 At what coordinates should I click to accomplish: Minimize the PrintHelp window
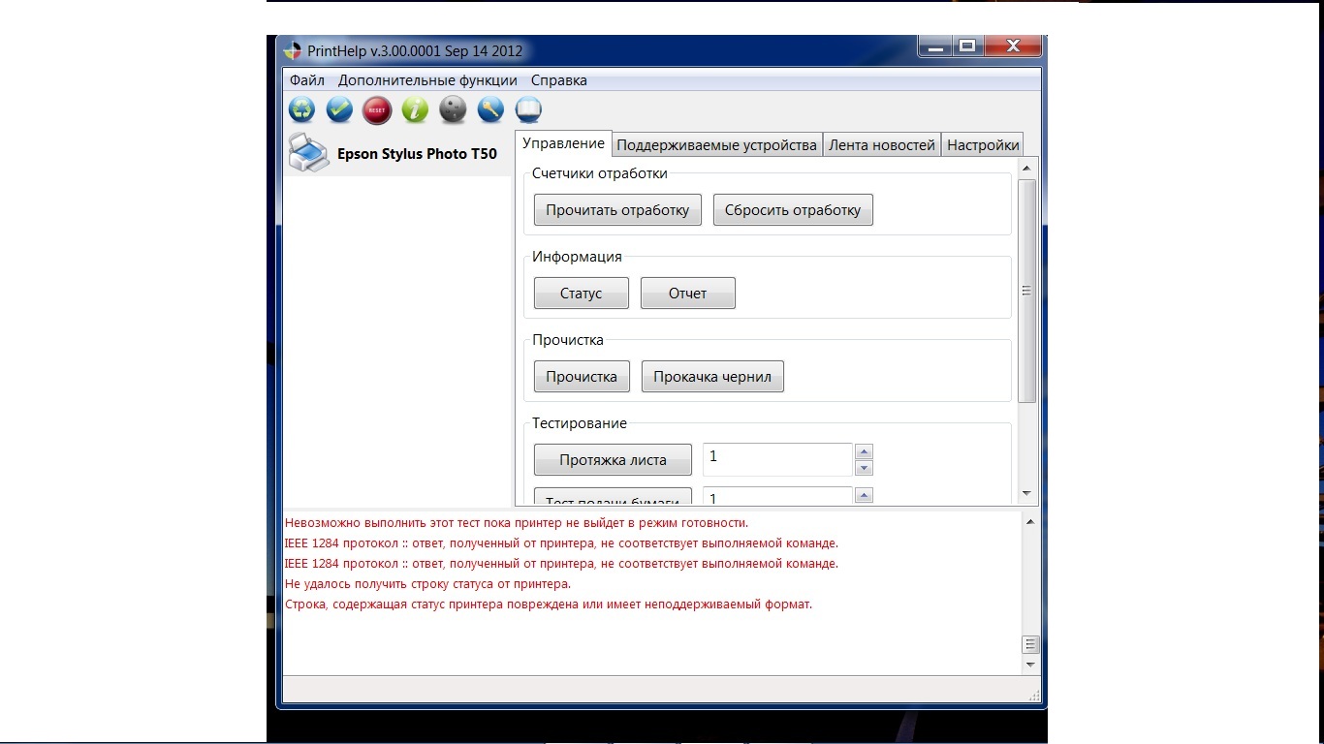coord(935,46)
